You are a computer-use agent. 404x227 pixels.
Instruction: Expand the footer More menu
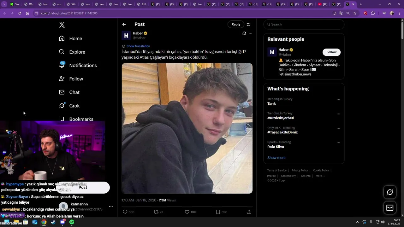coord(320,176)
